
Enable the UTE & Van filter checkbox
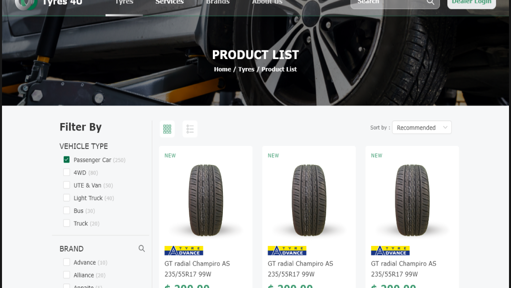[x=67, y=185]
